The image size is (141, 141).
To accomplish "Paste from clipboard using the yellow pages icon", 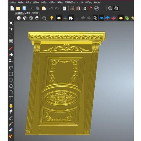I will [x=44, y=8].
